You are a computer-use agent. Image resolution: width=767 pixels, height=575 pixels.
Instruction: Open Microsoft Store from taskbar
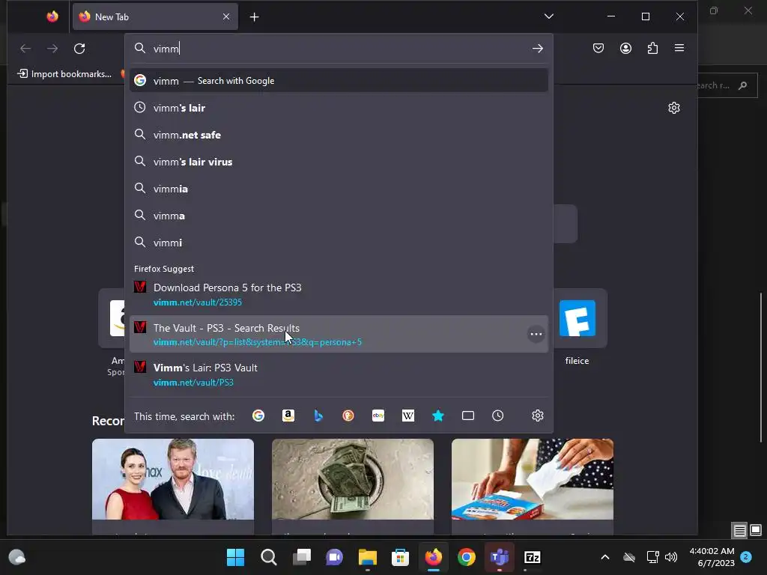tap(400, 557)
